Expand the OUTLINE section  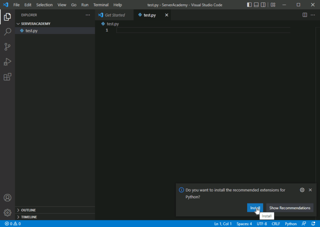point(28,210)
